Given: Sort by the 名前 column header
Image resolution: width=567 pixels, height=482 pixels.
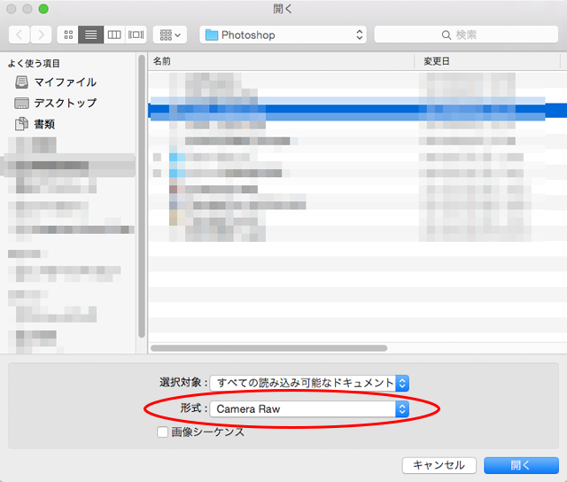Looking at the screenshot, I should pyautogui.click(x=282, y=61).
